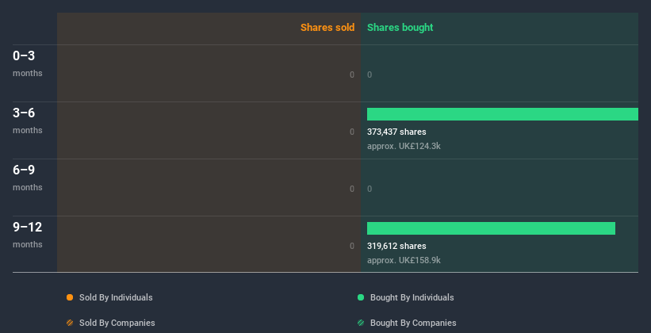Click shares sold zero in 0–3 months row
The height and width of the screenshot is (333, 651).
pyautogui.click(x=352, y=75)
